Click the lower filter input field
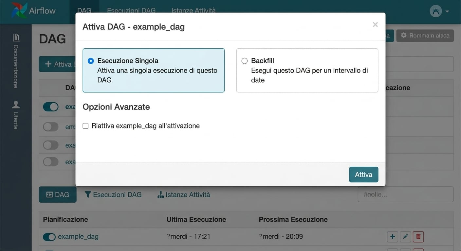Screen dimensions: 461x251 [405, 194]
